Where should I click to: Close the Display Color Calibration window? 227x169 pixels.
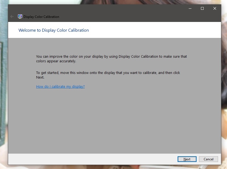pos(215,8)
